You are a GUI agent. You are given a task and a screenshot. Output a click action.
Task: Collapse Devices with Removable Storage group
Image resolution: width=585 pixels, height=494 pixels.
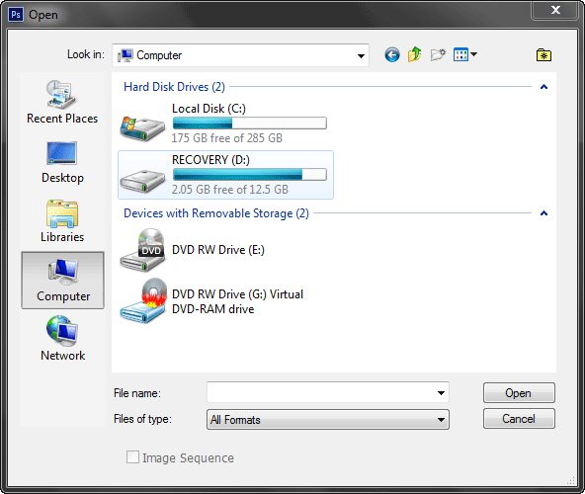(x=543, y=213)
